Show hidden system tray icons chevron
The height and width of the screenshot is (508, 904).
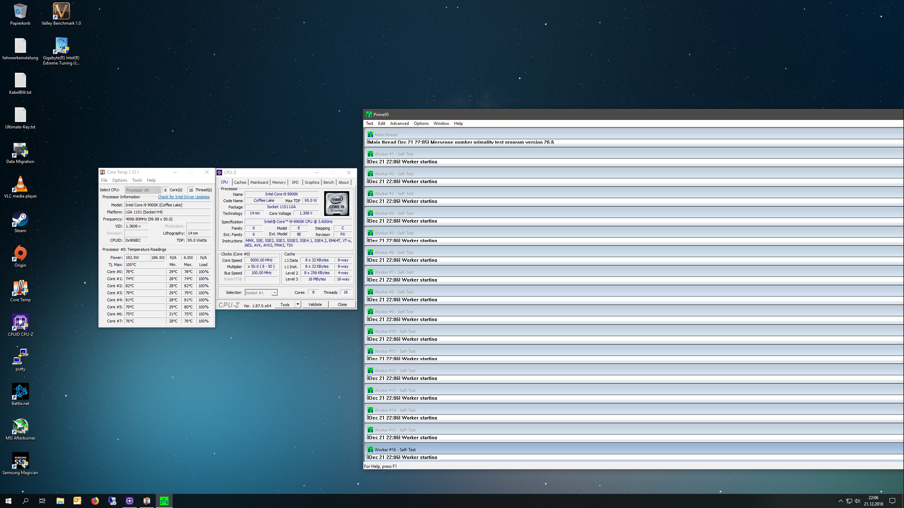click(x=840, y=501)
